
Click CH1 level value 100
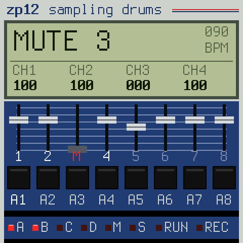click(25, 85)
